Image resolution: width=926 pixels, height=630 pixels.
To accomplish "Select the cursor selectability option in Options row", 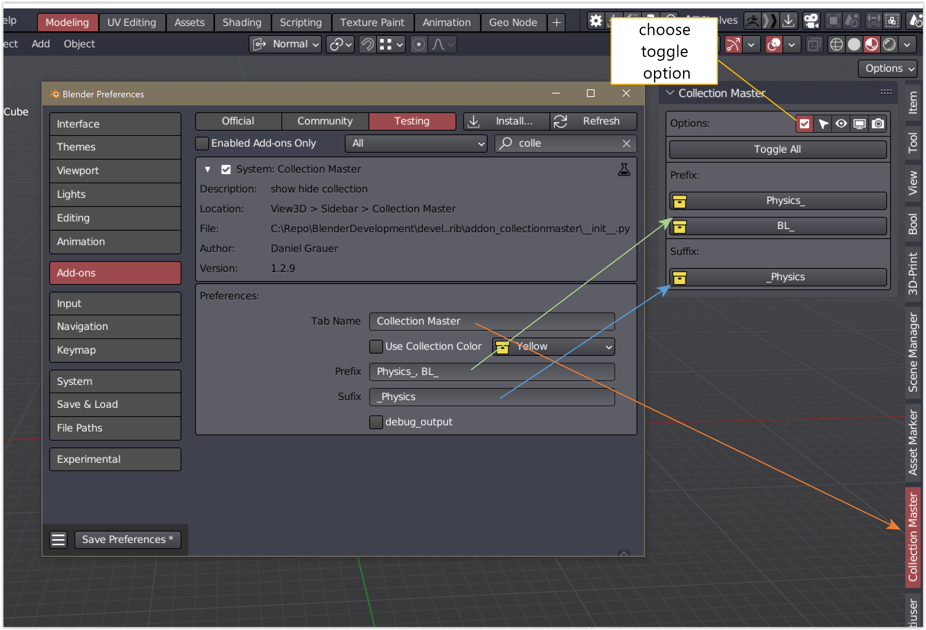I will [x=823, y=124].
